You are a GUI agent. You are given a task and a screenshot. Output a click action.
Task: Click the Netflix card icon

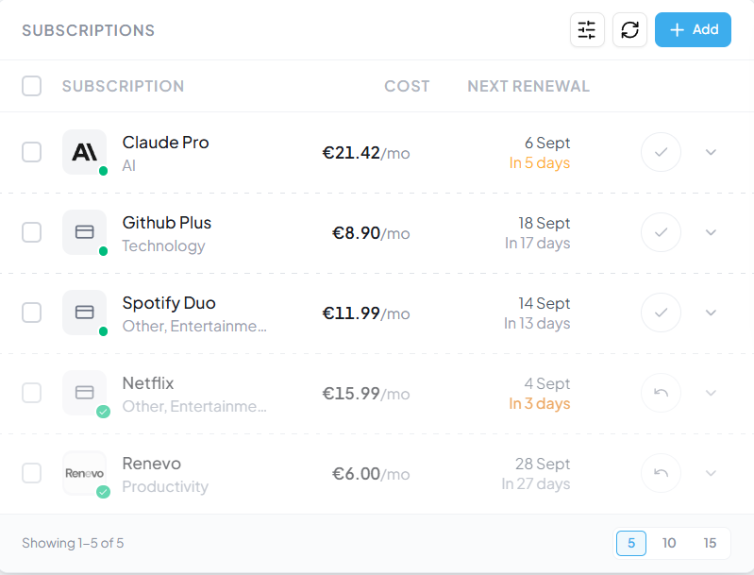point(85,393)
